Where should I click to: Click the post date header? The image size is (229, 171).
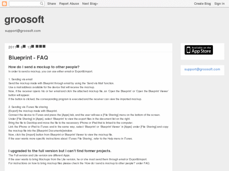pos(27,47)
